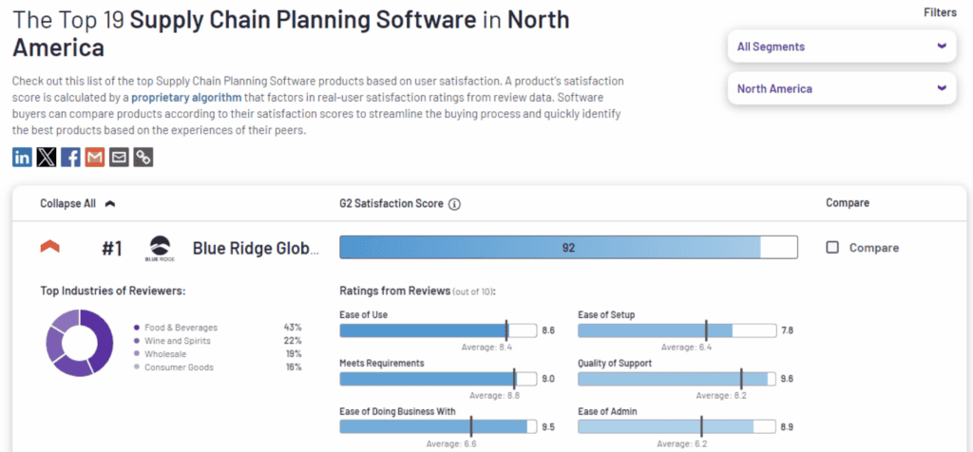Click the gray email envelope icon
The width and height of the screenshot is (973, 452).
click(119, 158)
